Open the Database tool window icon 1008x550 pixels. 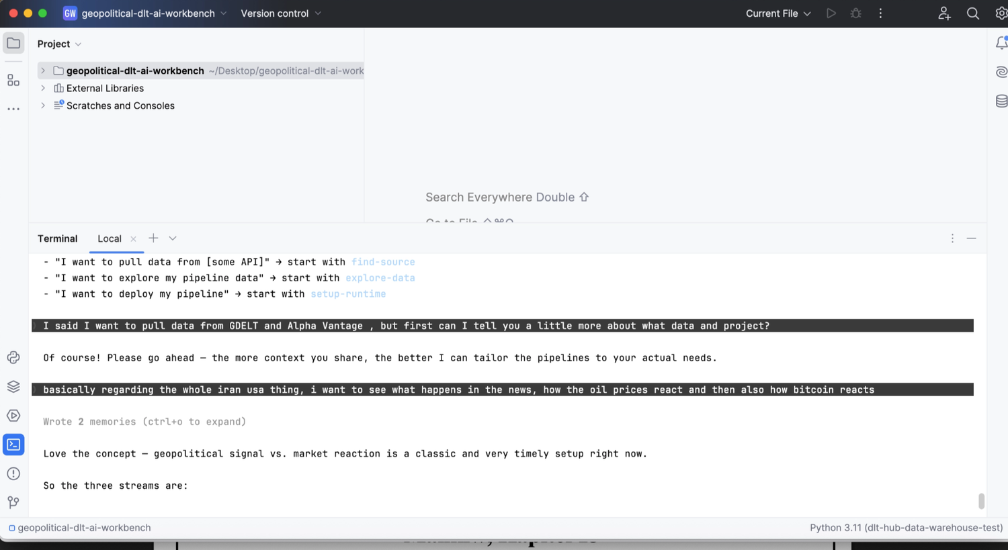point(1001,101)
